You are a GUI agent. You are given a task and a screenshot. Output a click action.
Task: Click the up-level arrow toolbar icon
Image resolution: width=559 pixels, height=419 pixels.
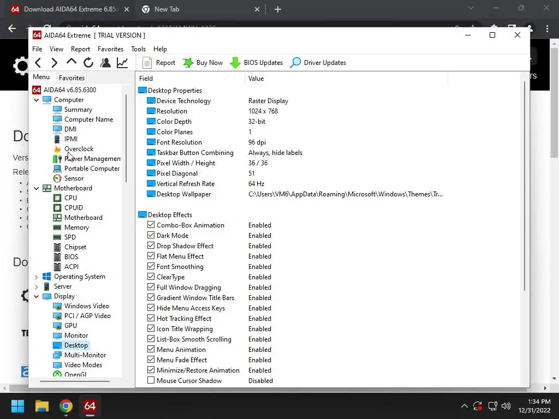[x=72, y=62]
